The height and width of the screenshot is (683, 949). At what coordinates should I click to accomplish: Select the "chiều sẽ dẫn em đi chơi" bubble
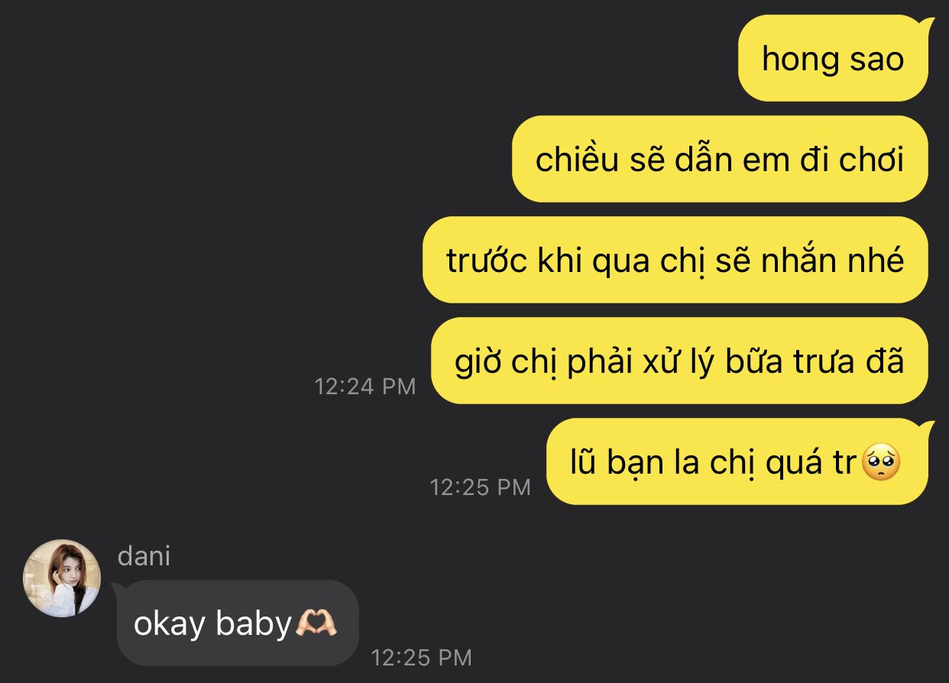720,159
